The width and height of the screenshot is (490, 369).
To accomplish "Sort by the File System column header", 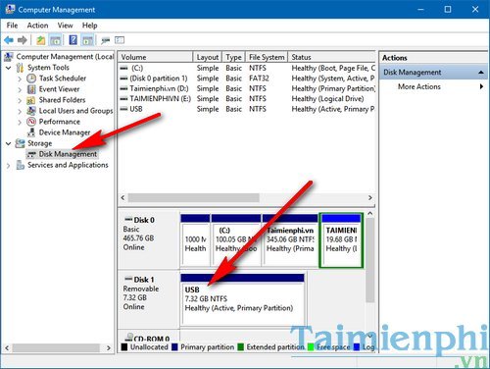I will pyautogui.click(x=267, y=57).
